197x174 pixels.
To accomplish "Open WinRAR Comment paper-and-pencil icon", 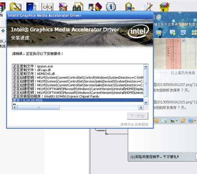I will [148, 7].
